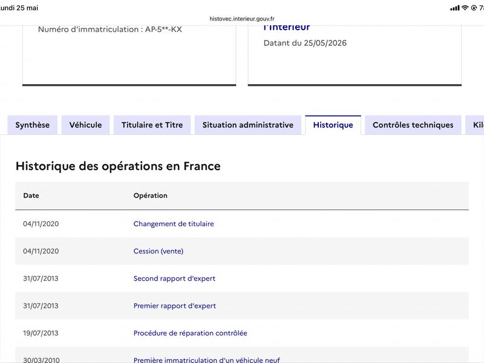
Task: Open the partially visible Kilométrage tab
Action: point(475,125)
